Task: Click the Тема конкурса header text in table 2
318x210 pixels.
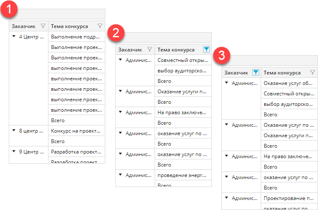Action: (176, 49)
